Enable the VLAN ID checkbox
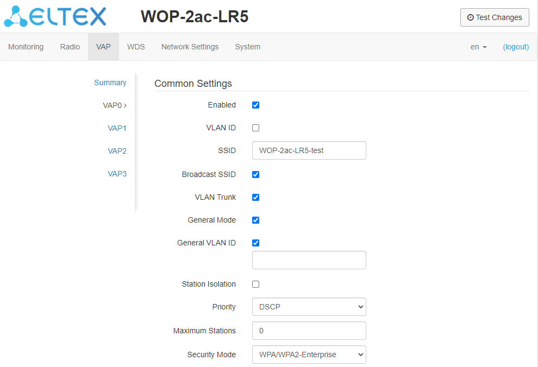 click(255, 128)
